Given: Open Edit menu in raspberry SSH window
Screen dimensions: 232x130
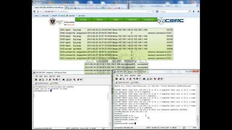Looking at the screenshot, I should pyautogui.click(x=41, y=76).
